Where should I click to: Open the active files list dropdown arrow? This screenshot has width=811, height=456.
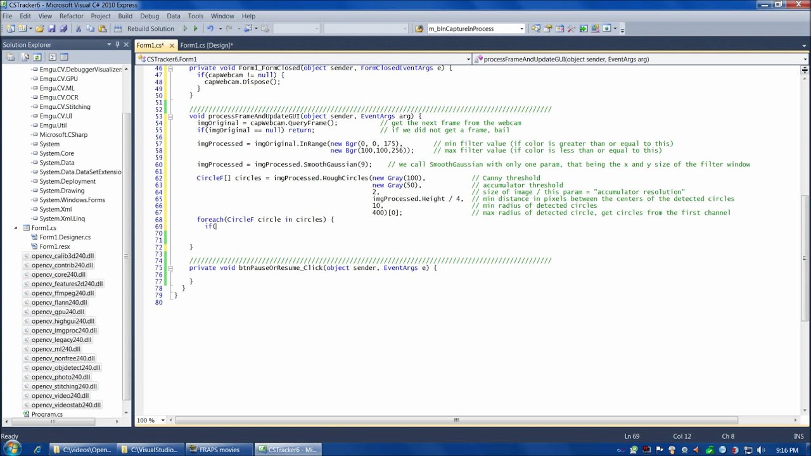[805, 45]
